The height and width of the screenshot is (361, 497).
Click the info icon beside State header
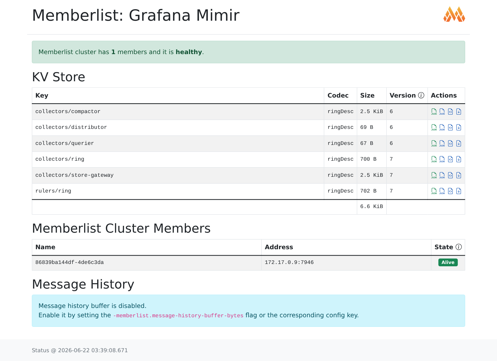[x=458, y=247]
